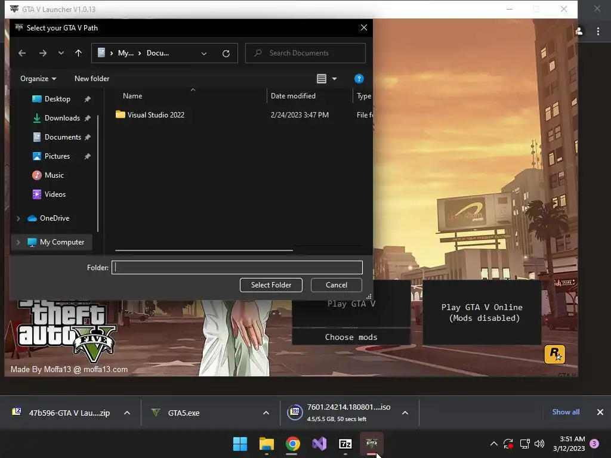611x458 pixels.
Task: Close the Chrome downloads bar
Action: [x=600, y=412]
